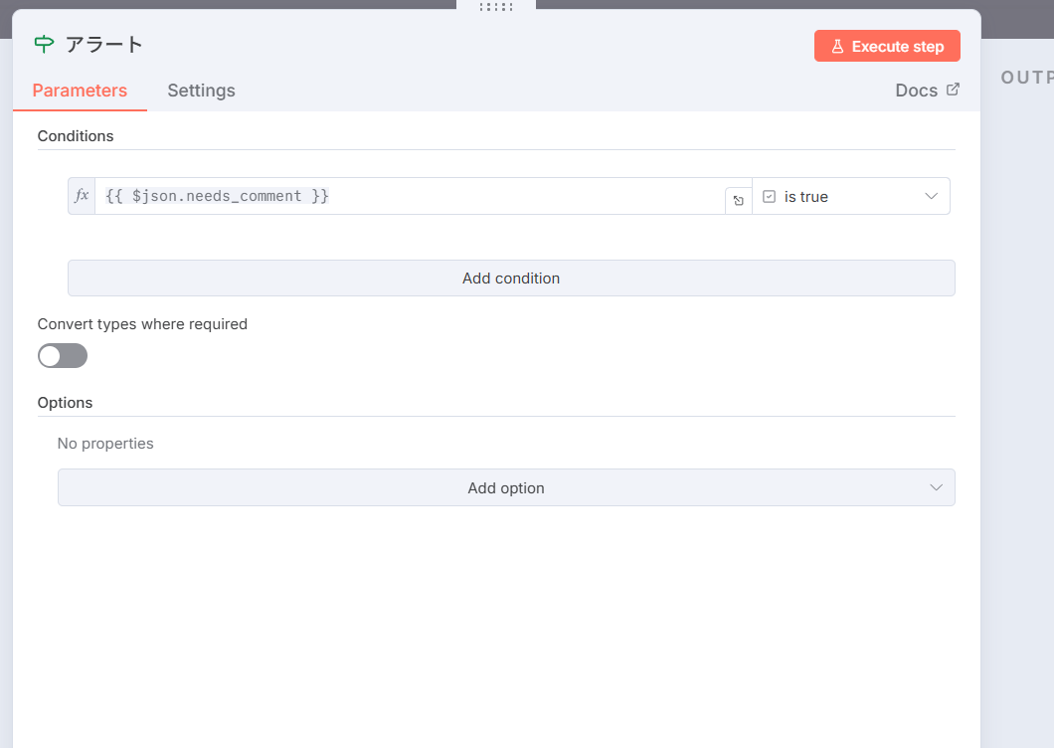Click the If node signpost icon

coord(45,44)
